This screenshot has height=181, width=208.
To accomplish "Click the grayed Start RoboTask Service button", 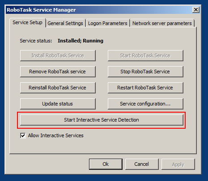I will click(145, 55).
